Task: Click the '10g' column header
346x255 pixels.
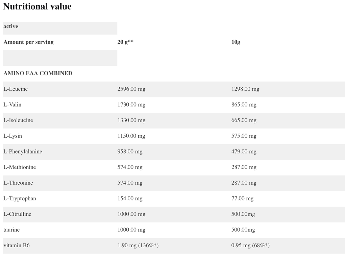Action: 236,42
